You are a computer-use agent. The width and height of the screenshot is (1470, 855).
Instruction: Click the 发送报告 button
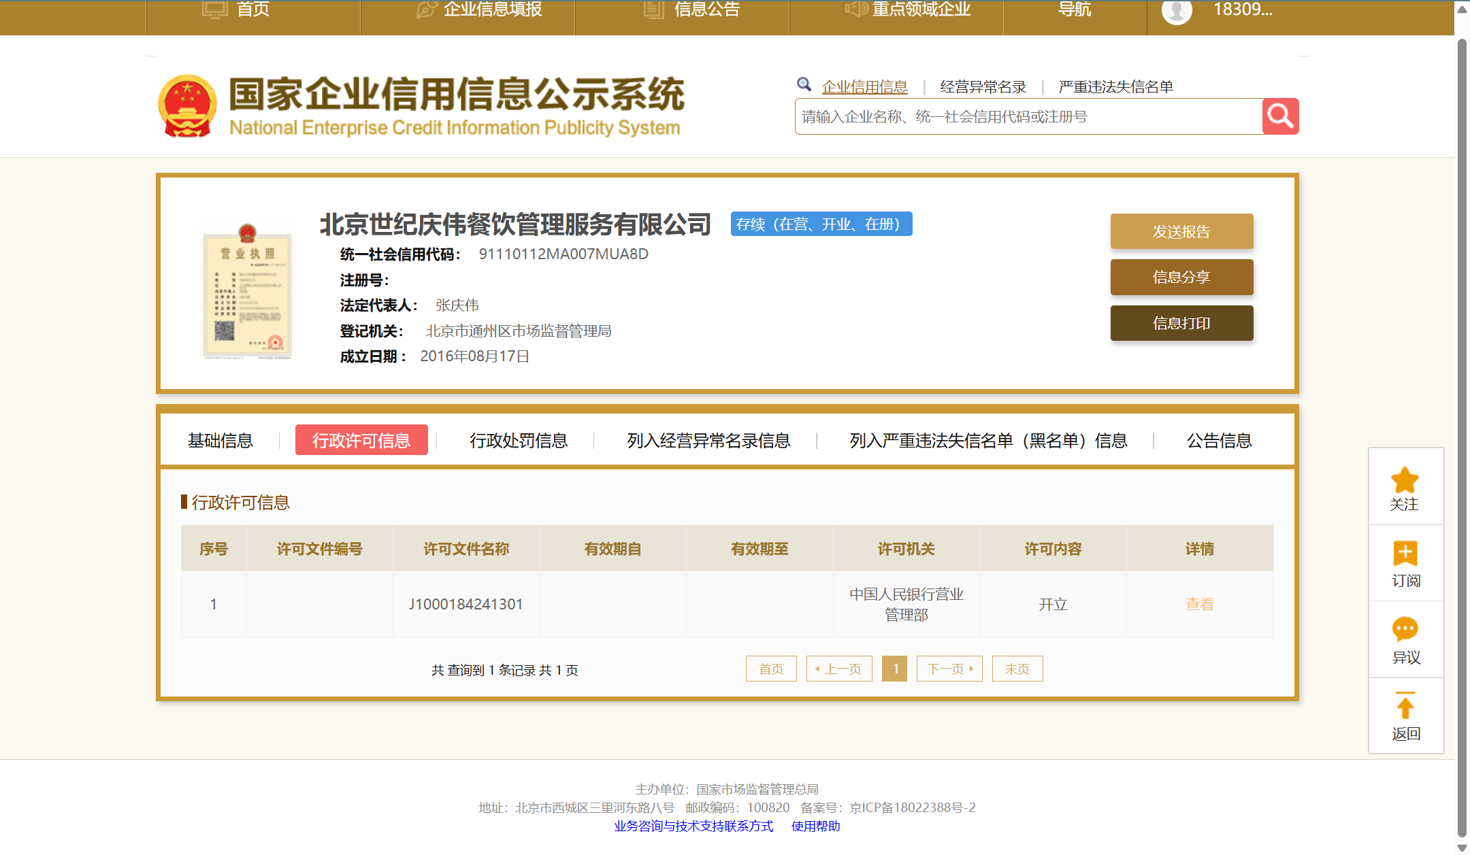point(1181,231)
